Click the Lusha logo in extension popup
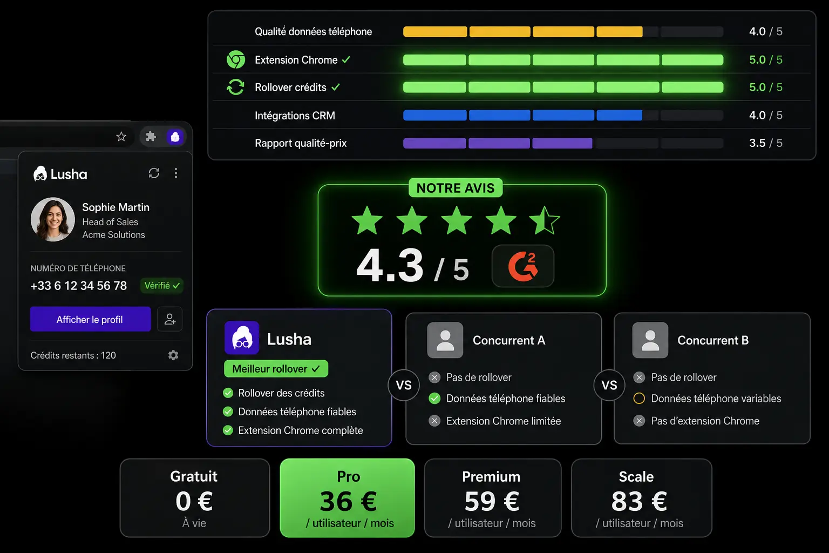 (x=60, y=174)
